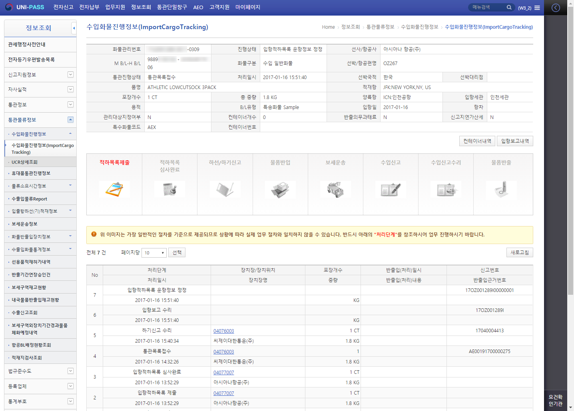Click the 컨테이너내역 button
574x411 pixels.
pos(477,141)
